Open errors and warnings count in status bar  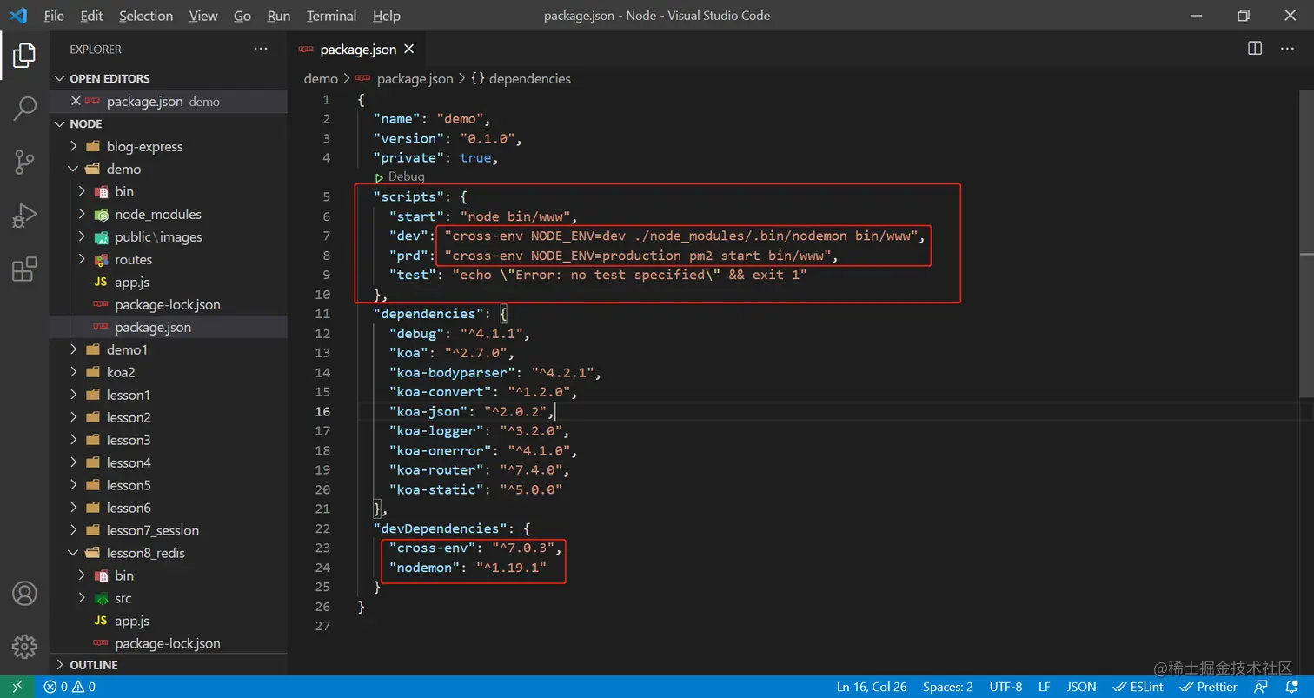coord(70,687)
